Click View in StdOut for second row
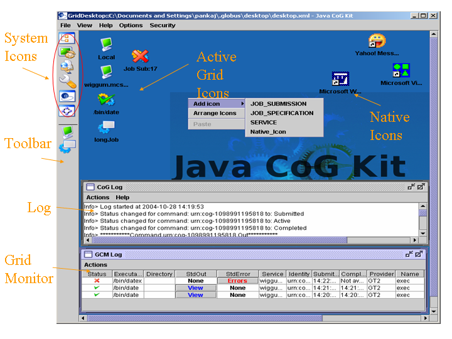 (x=196, y=288)
